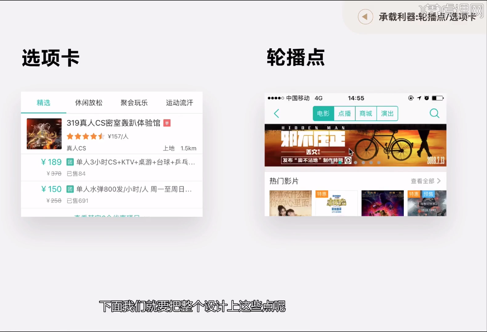The width and height of the screenshot is (487, 332).
Task: Open the 邪不压正 movie banner
Action: [x=355, y=145]
